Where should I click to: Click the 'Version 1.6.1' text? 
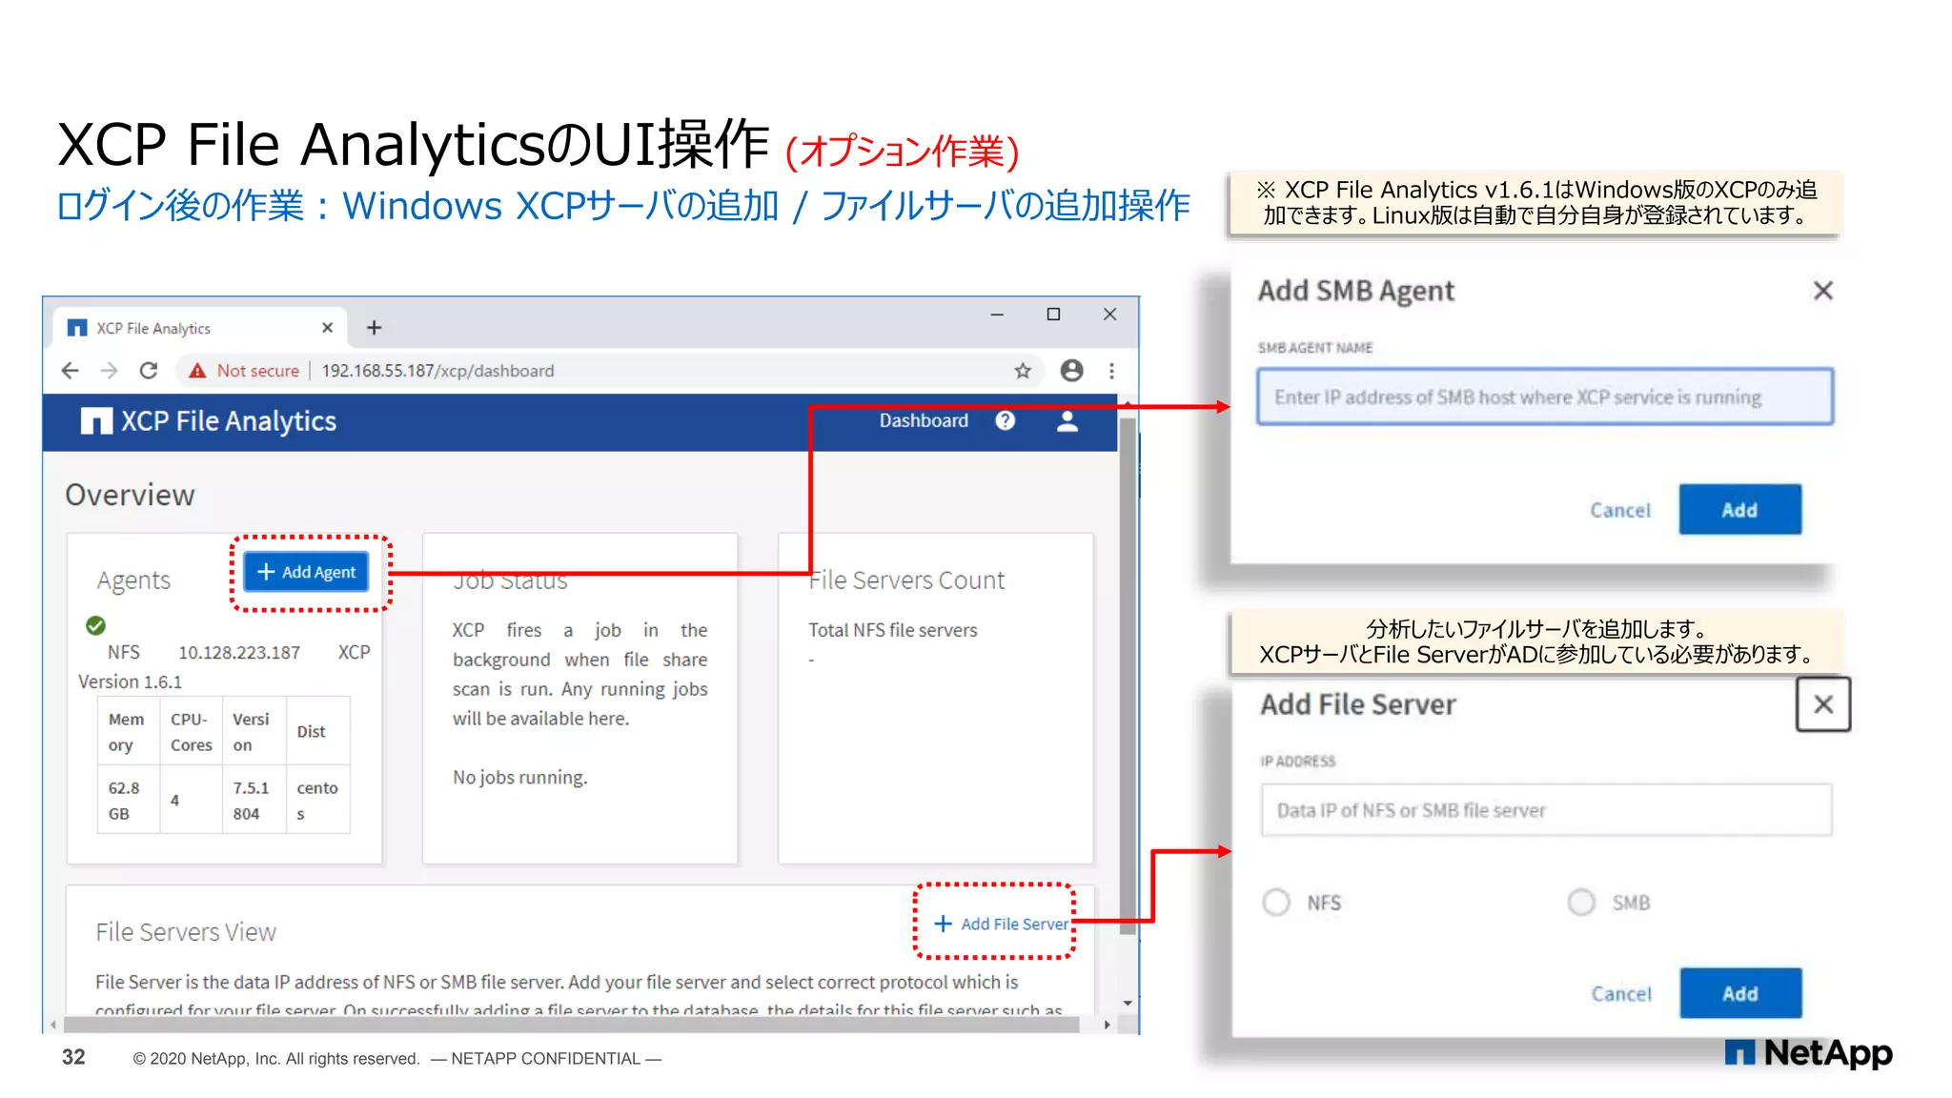pos(130,681)
